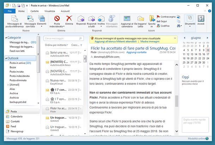
Task: Click Aggiungi all'elenco Mittenti attendibili link
Action: click(x=116, y=42)
